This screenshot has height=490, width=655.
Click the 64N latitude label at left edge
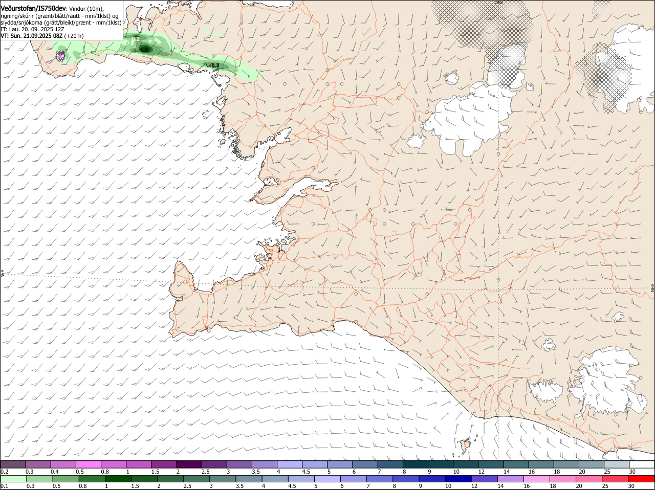coord(3,274)
